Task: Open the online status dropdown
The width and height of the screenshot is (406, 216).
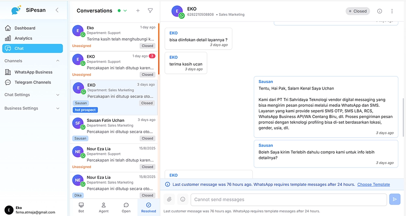Action: 122,11
